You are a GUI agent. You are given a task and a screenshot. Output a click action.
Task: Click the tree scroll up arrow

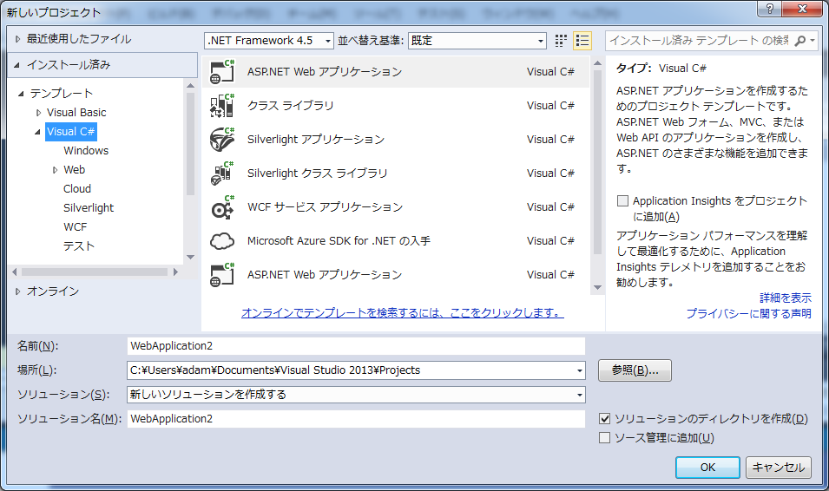click(190, 86)
